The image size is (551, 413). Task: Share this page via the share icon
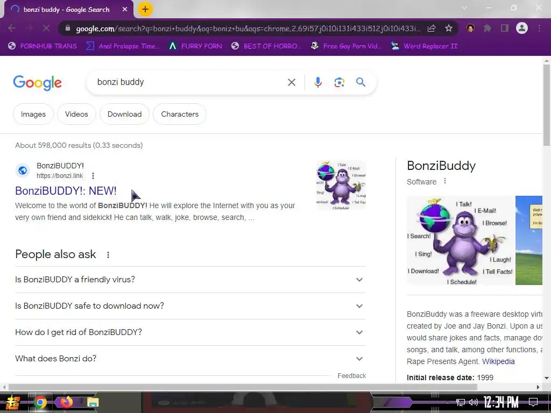432,29
